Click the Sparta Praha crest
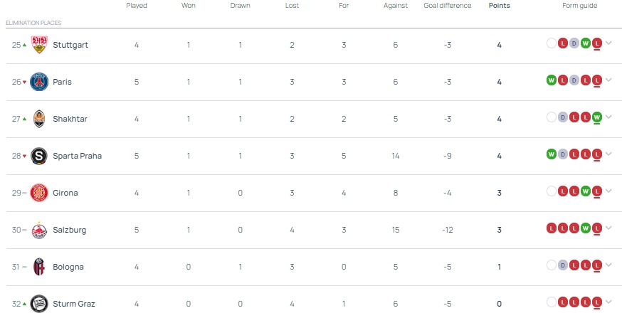 [x=39, y=156]
